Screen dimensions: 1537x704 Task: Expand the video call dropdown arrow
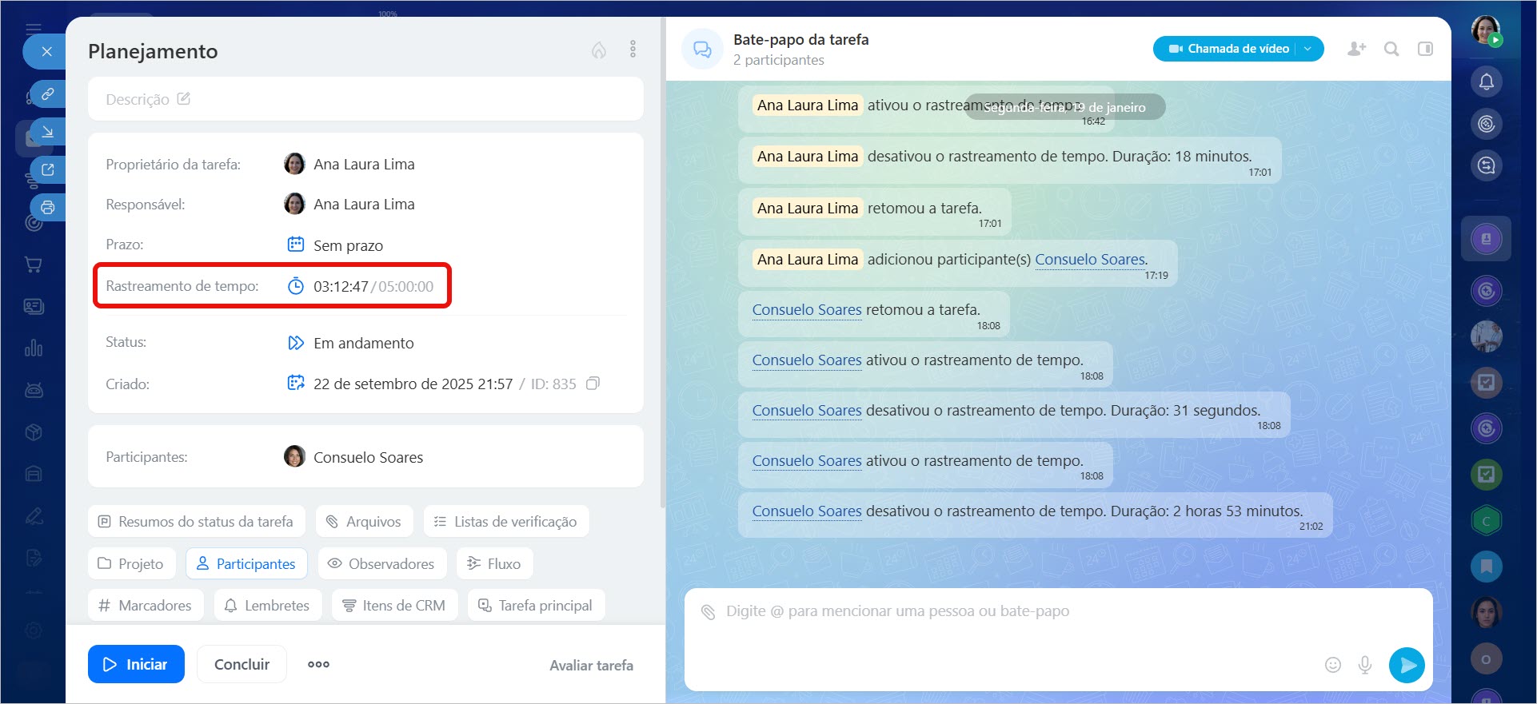[x=1308, y=49]
